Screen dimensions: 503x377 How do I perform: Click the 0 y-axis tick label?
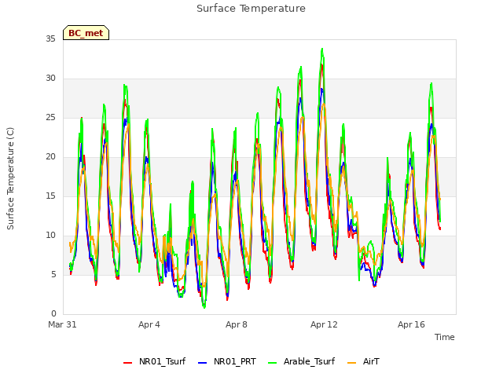coord(53,314)
